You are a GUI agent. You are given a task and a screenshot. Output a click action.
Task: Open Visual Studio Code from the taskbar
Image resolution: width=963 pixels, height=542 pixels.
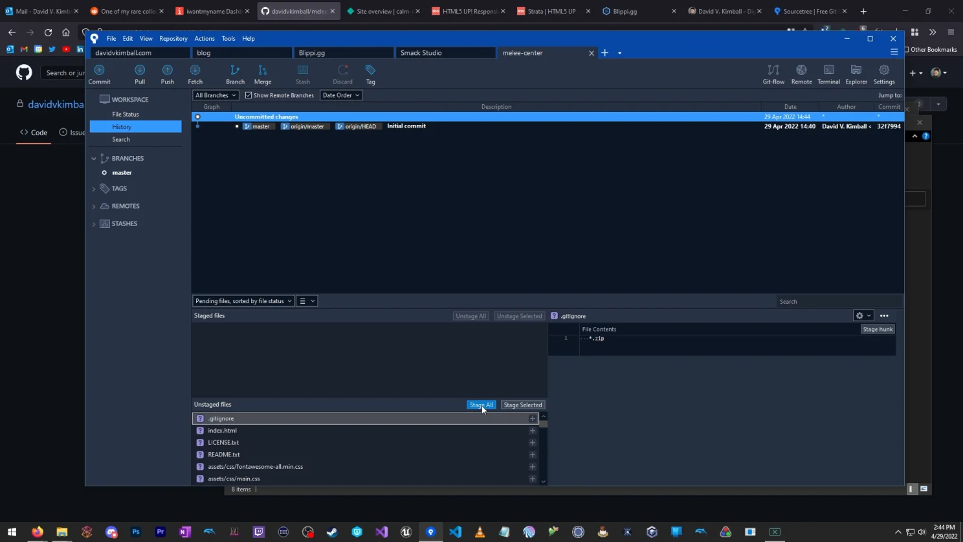(x=455, y=532)
